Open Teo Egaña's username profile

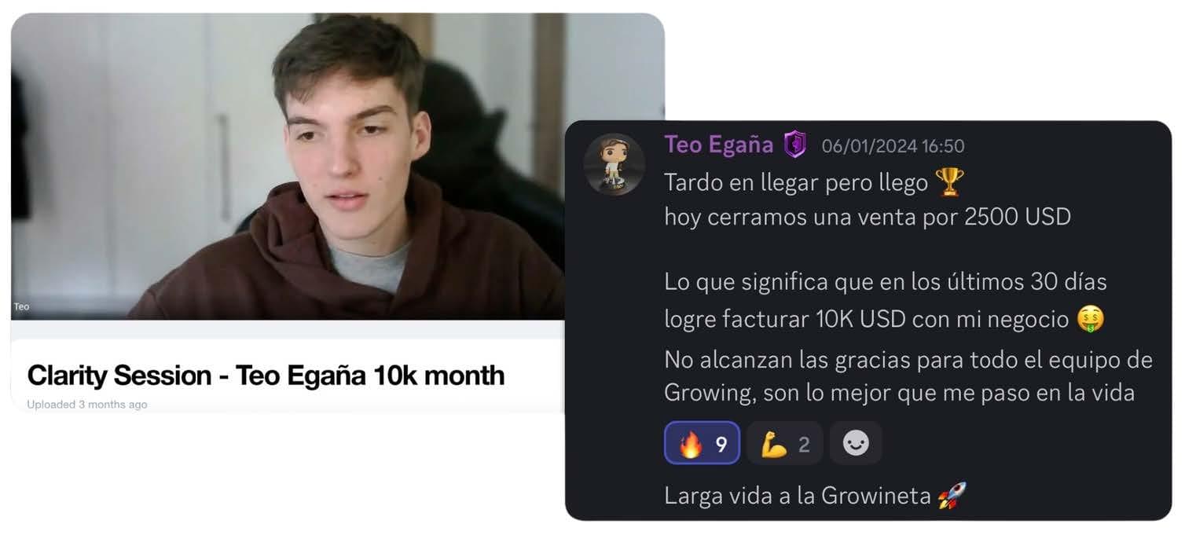pos(718,145)
